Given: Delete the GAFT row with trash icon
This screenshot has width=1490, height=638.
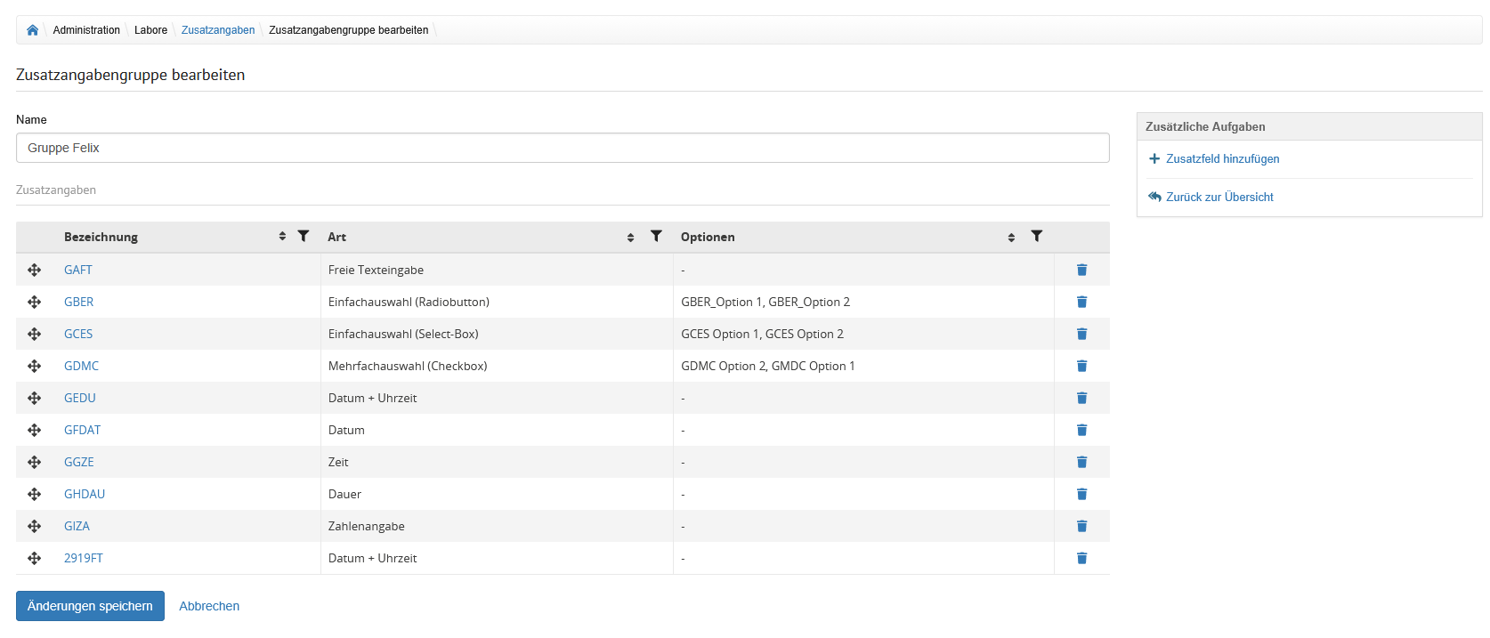Looking at the screenshot, I should coord(1081,270).
